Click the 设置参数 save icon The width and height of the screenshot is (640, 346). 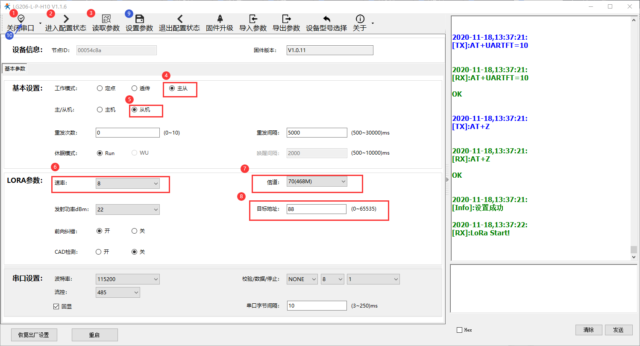coord(139,19)
